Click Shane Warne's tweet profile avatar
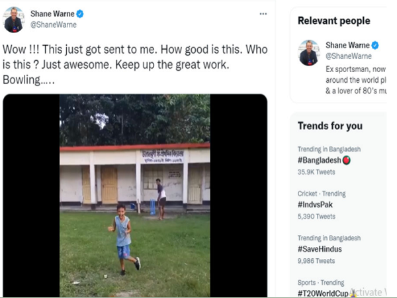Image resolution: width=397 pixels, height=298 pixels. 13,20
